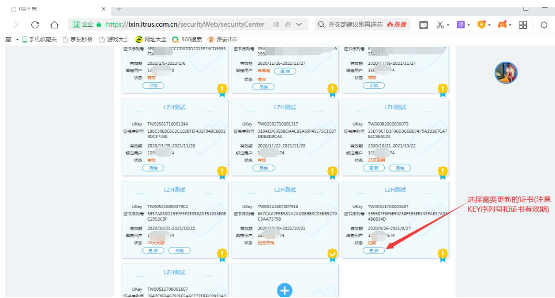Click the scissors screenshot tool icon
This screenshot has width=555, height=298.
point(440,25)
